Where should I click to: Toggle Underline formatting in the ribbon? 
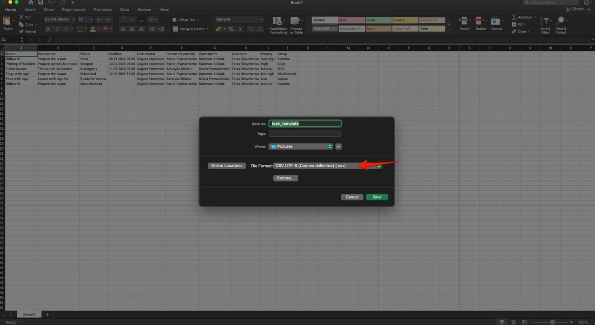tap(66, 29)
